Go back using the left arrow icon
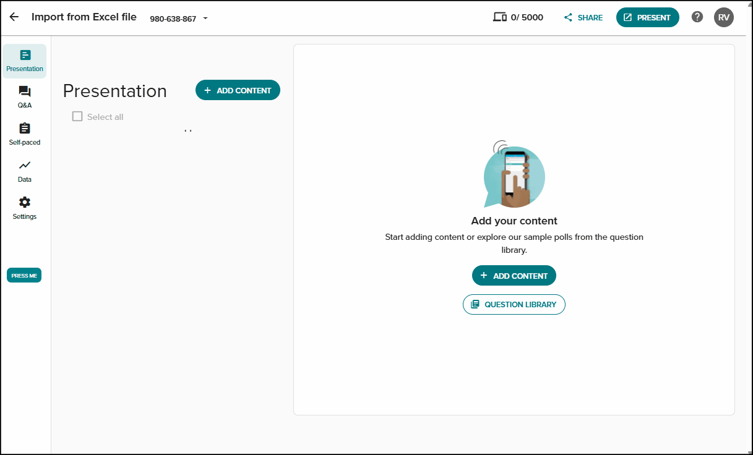Image resolution: width=753 pixels, height=455 pixels. (14, 17)
